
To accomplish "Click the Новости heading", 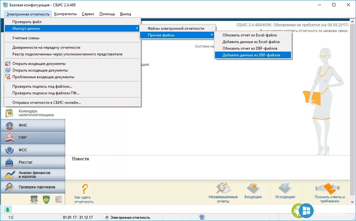I will point(81,159).
